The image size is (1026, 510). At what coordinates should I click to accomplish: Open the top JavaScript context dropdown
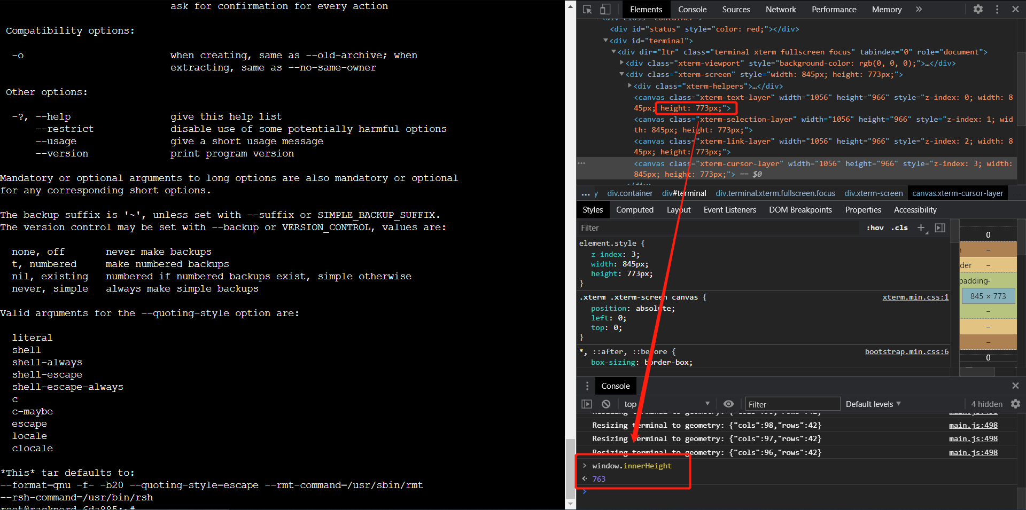[x=666, y=404]
